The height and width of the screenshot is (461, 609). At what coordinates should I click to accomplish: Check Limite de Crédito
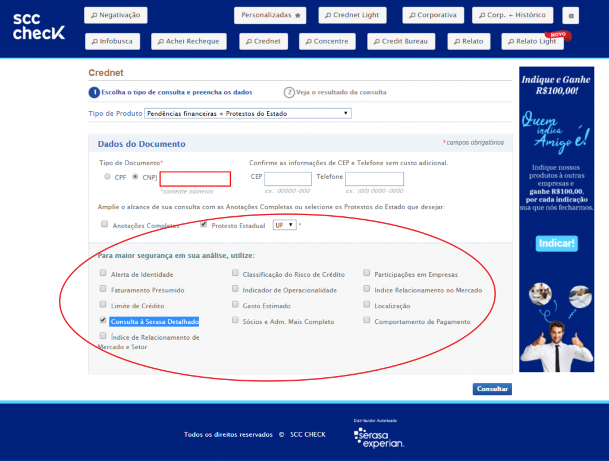pyautogui.click(x=103, y=304)
